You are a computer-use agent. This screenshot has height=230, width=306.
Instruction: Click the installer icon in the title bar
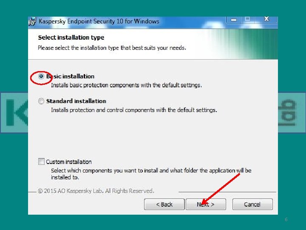(32, 21)
